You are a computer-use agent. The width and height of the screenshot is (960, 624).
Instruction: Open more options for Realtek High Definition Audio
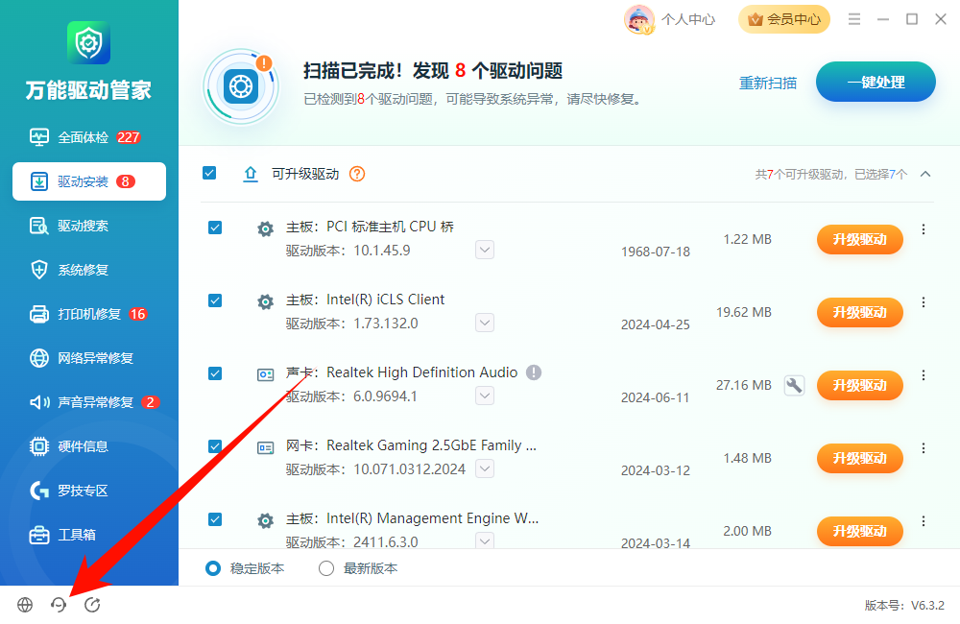[924, 375]
